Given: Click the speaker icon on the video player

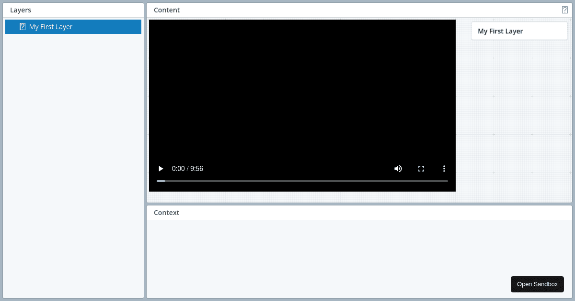Looking at the screenshot, I should coord(398,169).
